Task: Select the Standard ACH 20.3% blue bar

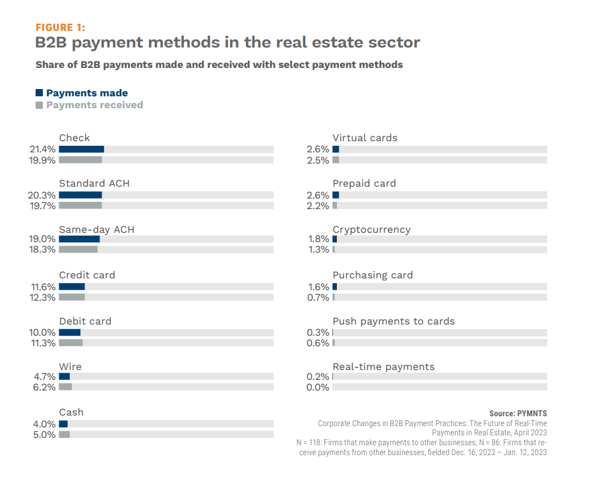Action: pyautogui.click(x=80, y=195)
